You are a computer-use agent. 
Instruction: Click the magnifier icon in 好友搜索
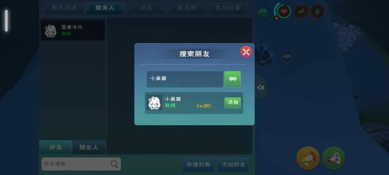[114, 164]
